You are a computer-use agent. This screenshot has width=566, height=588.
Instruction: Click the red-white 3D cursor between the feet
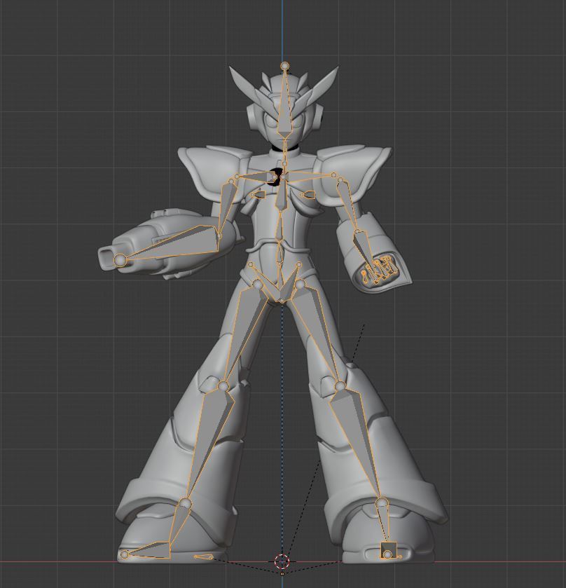point(282,561)
